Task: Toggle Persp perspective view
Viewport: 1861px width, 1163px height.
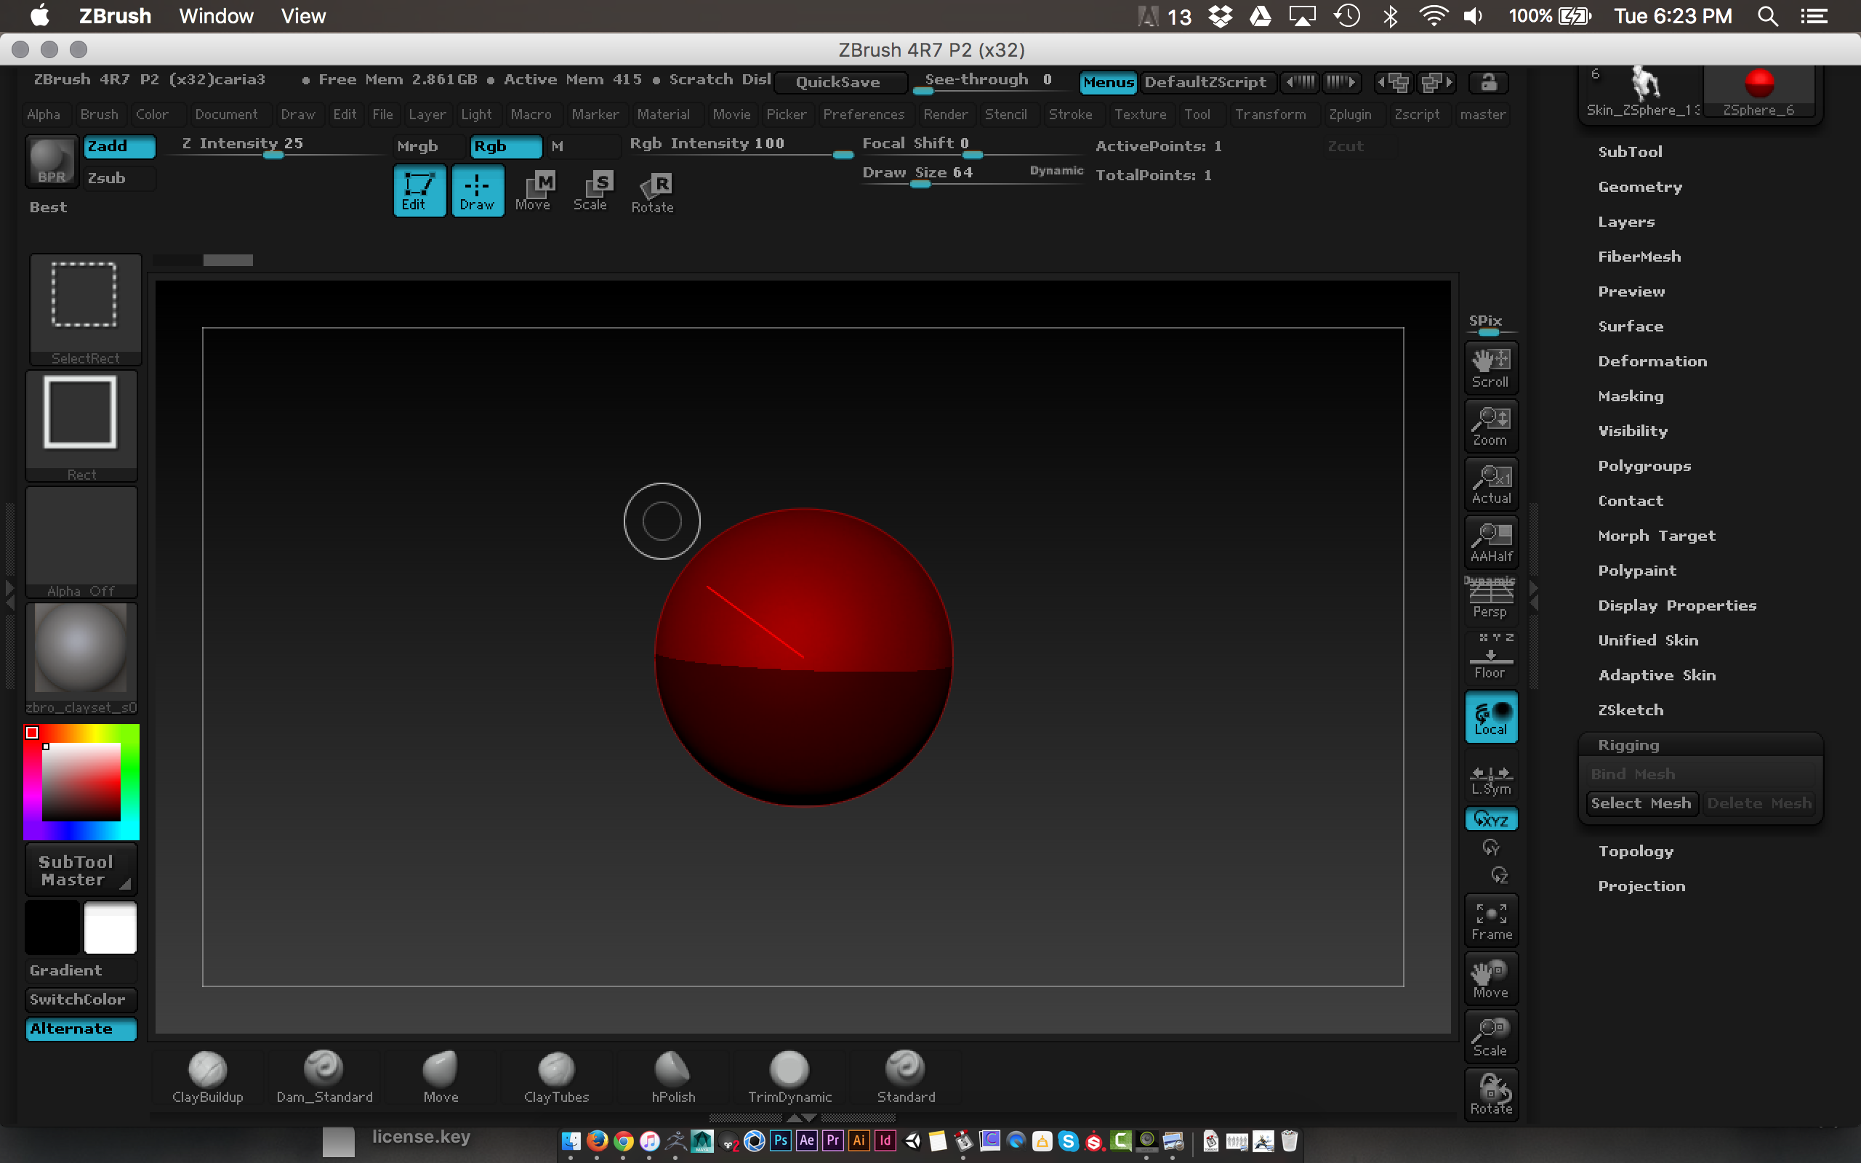Action: [x=1490, y=599]
